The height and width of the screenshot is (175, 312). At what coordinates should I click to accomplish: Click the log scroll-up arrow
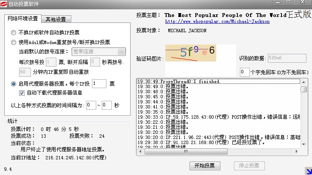(x=304, y=82)
